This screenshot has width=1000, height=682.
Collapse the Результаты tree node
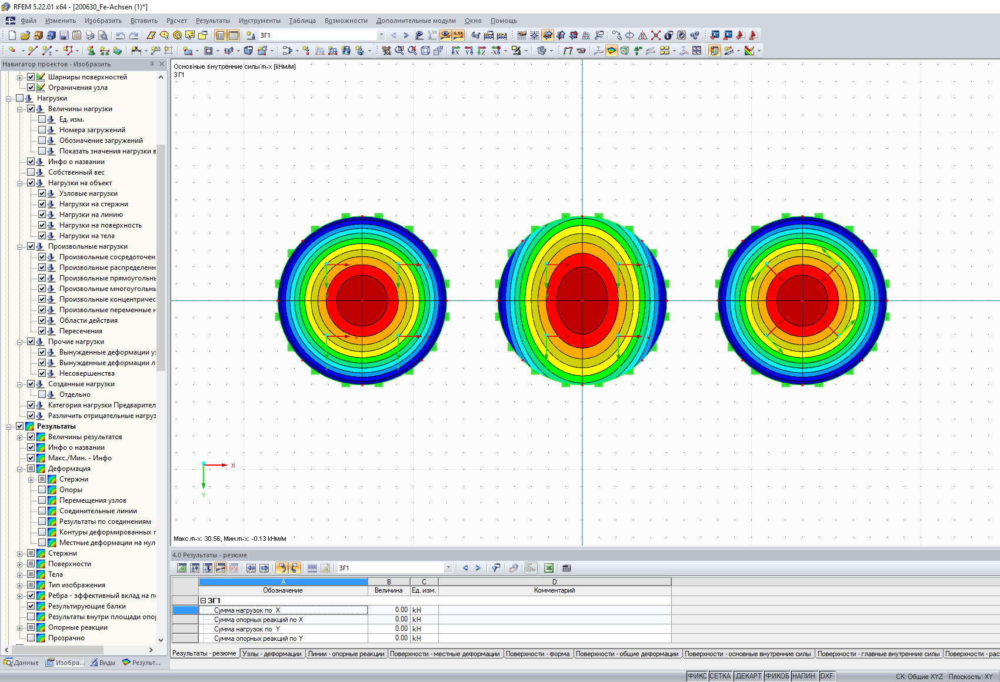coord(9,426)
